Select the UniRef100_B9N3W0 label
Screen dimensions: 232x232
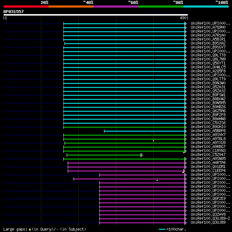(x=208, y=83)
